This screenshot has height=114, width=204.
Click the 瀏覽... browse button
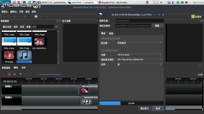coord(158,26)
